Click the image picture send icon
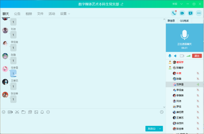 [x=36, y=112]
